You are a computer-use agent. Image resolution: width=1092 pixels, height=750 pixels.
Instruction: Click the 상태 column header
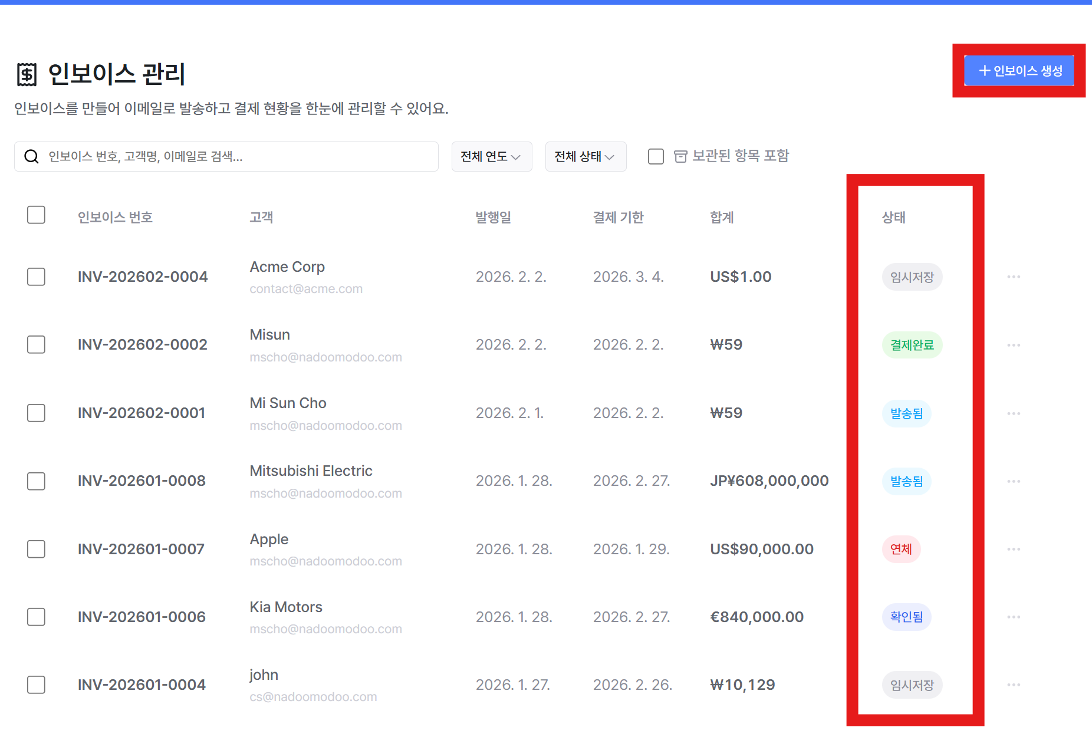[x=892, y=217]
